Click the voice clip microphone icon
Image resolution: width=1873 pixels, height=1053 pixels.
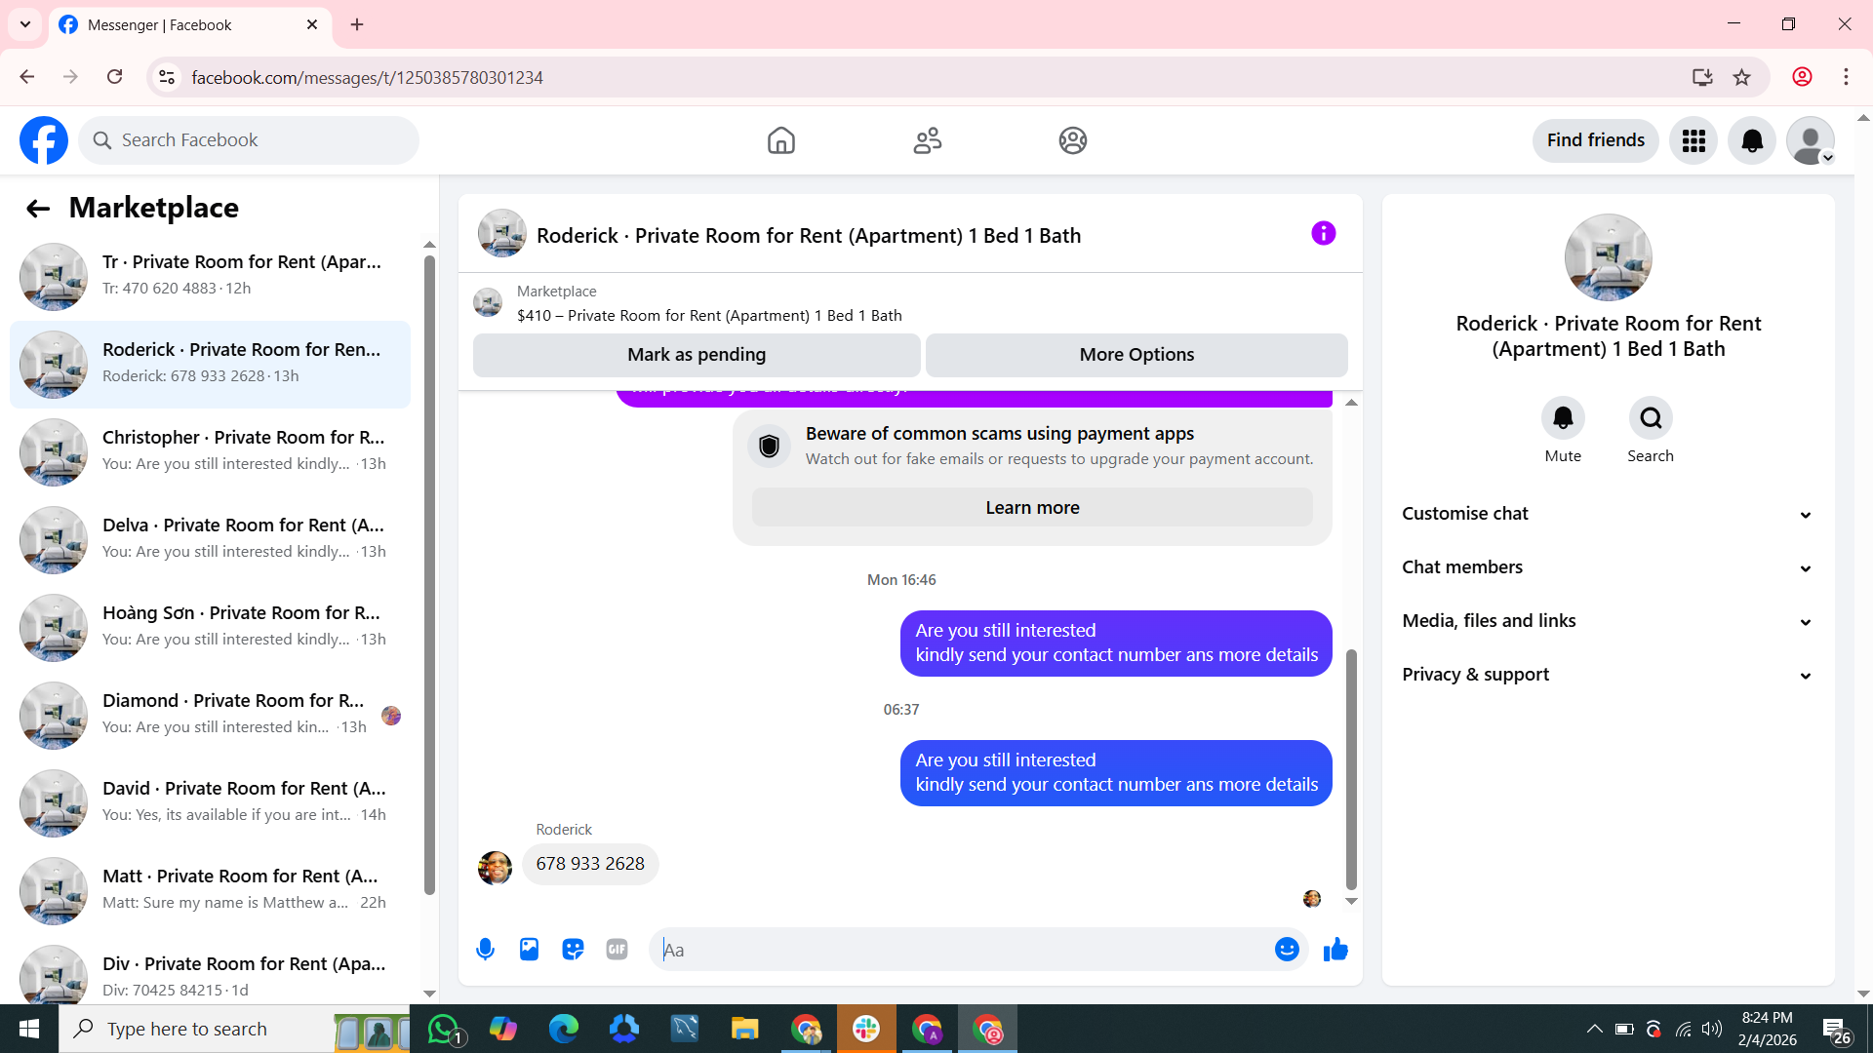click(x=485, y=950)
